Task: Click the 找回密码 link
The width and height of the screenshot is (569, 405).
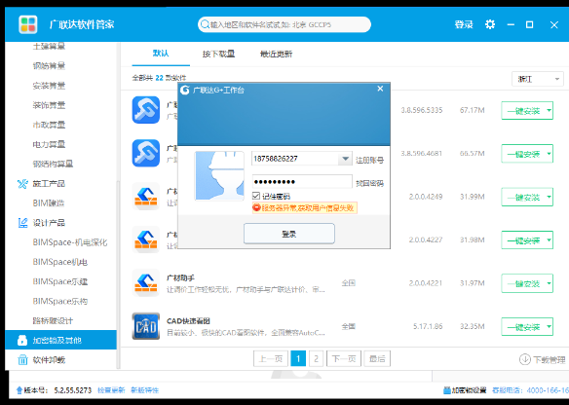Action: point(369,183)
